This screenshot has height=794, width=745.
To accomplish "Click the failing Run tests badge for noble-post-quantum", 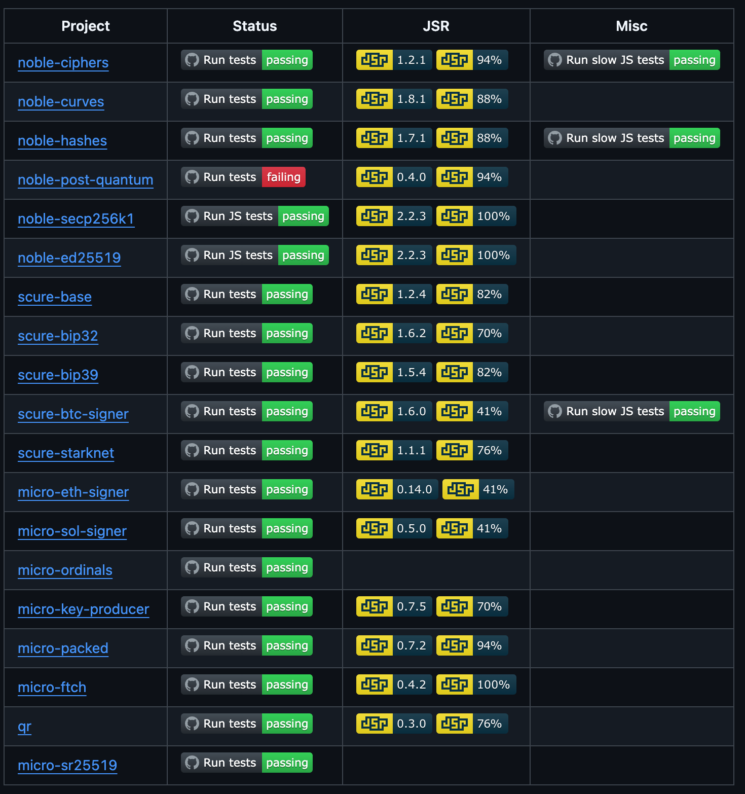I will click(243, 177).
